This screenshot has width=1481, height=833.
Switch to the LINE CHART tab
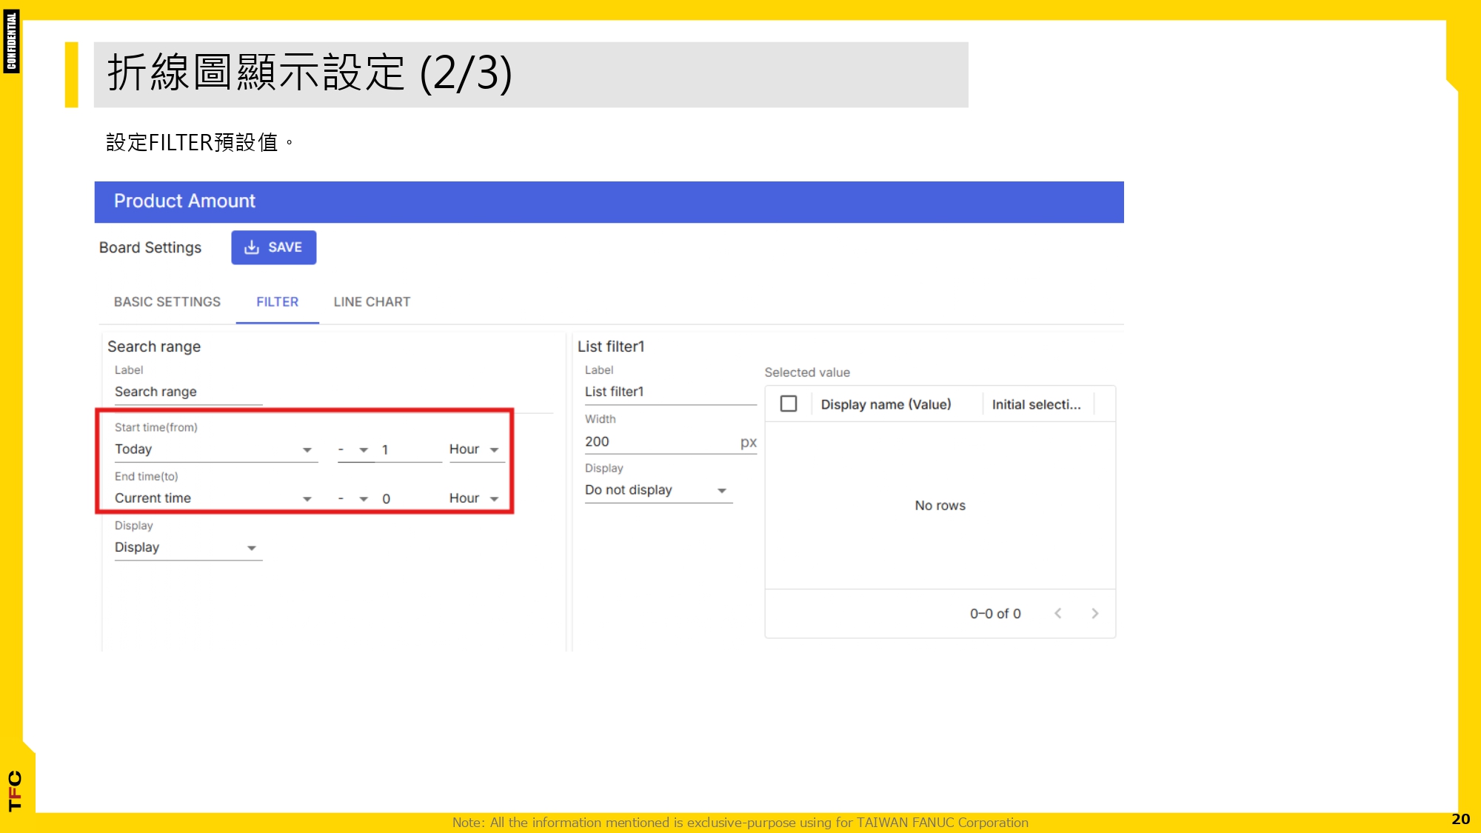click(372, 301)
